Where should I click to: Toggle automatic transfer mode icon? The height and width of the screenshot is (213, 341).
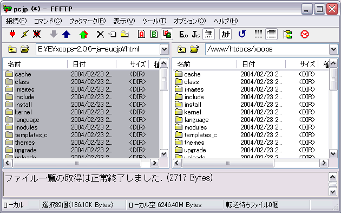[167, 34]
